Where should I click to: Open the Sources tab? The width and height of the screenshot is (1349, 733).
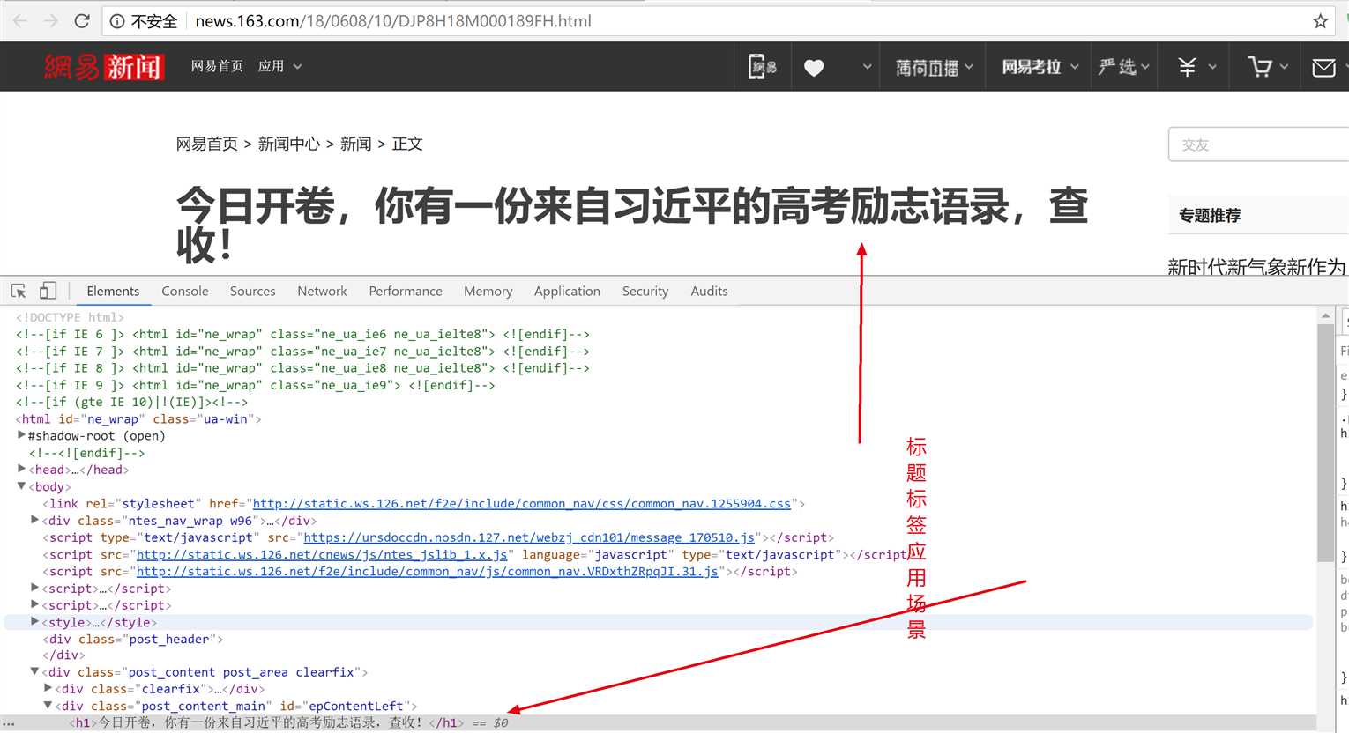pos(252,291)
